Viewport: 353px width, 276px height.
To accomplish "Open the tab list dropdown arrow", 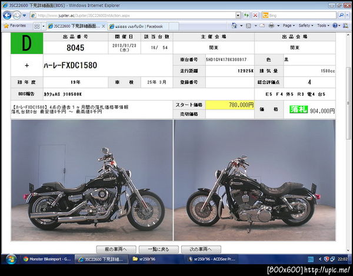I will point(44,26).
